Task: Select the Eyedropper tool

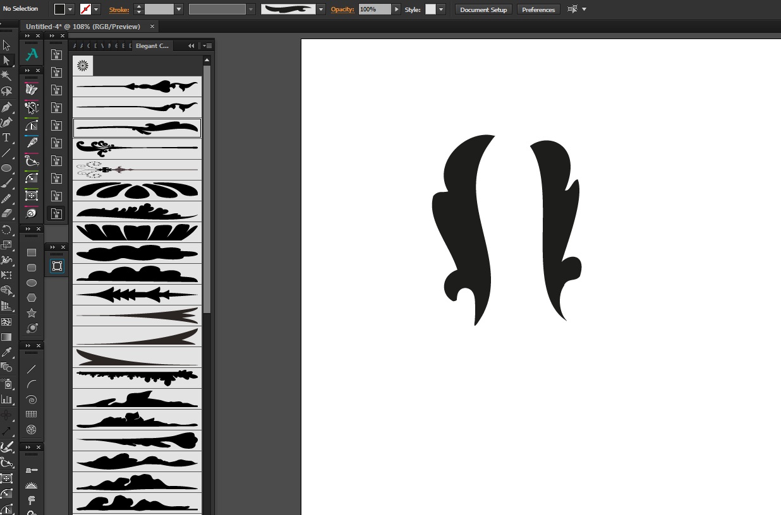Action: [6, 352]
